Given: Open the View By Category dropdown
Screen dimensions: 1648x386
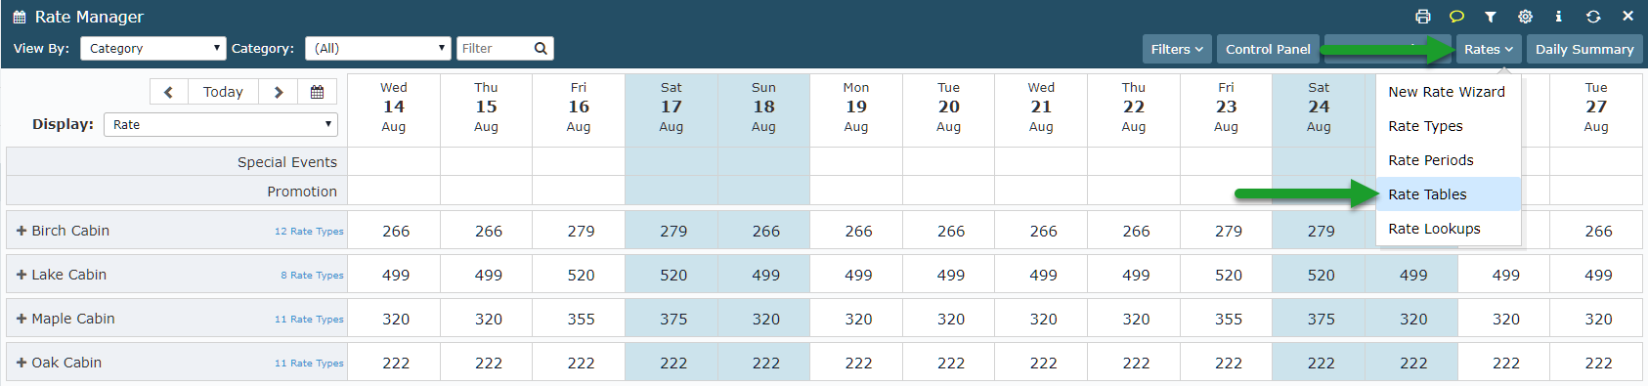Looking at the screenshot, I should pos(153,48).
